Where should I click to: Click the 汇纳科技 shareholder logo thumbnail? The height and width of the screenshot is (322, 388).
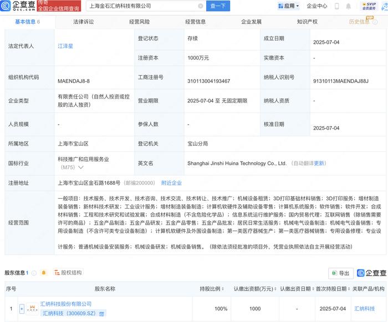[32, 308]
